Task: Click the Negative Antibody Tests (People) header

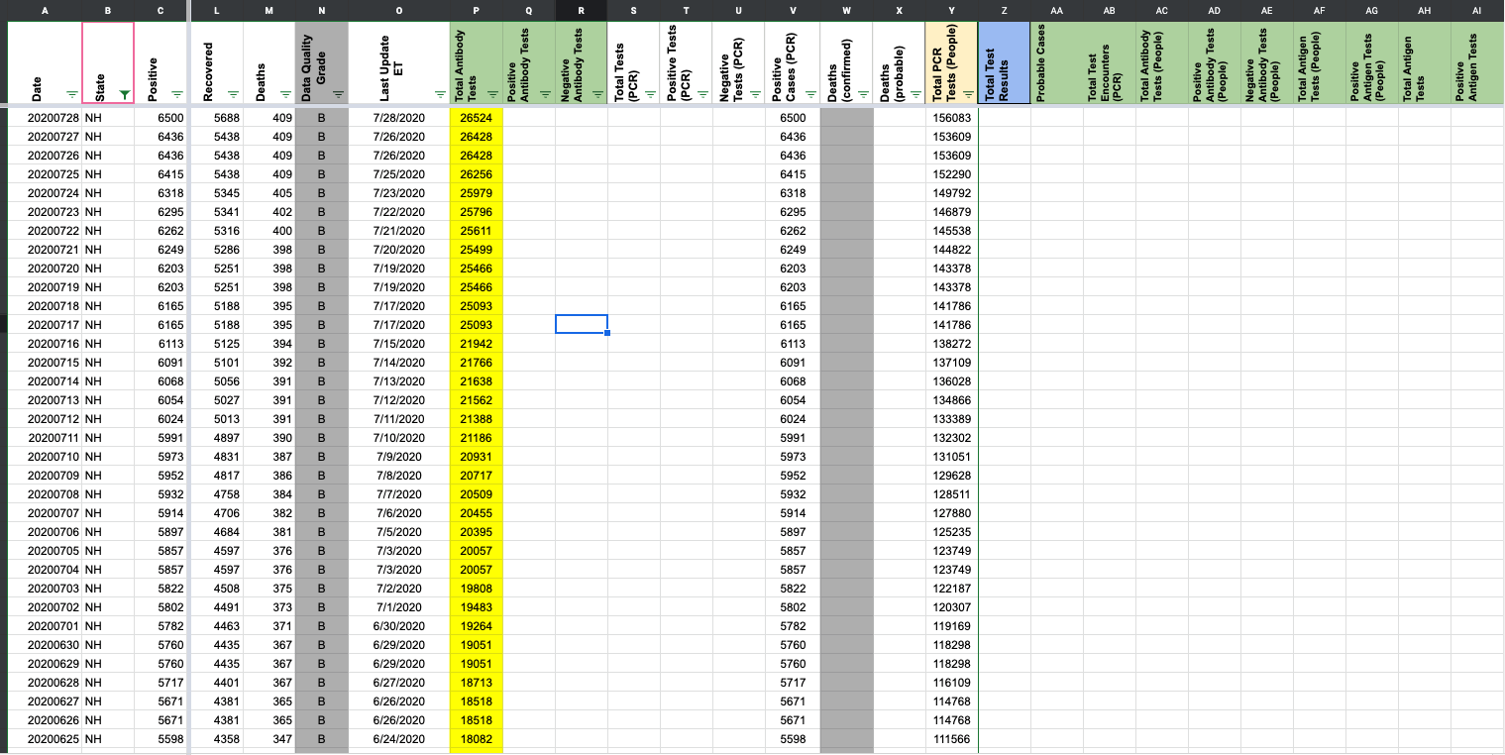Action: (1267, 61)
